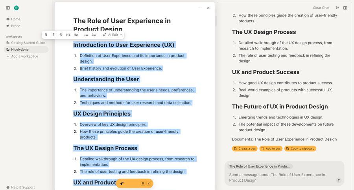354x190 pixels.
Task: Click Copy to clipboard button
Action: [300, 148]
